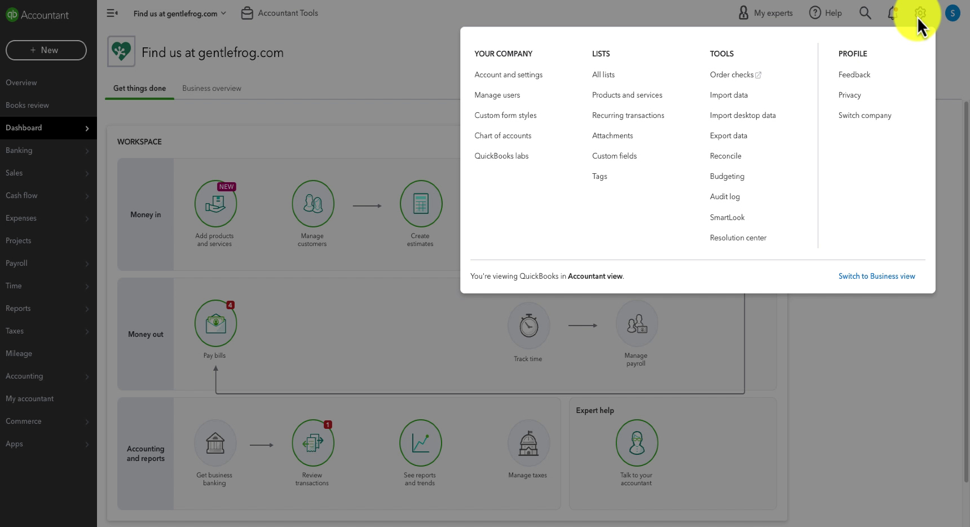Click the page vertical scrollbar
The width and height of the screenshot is (970, 527).
pyautogui.click(x=967, y=291)
